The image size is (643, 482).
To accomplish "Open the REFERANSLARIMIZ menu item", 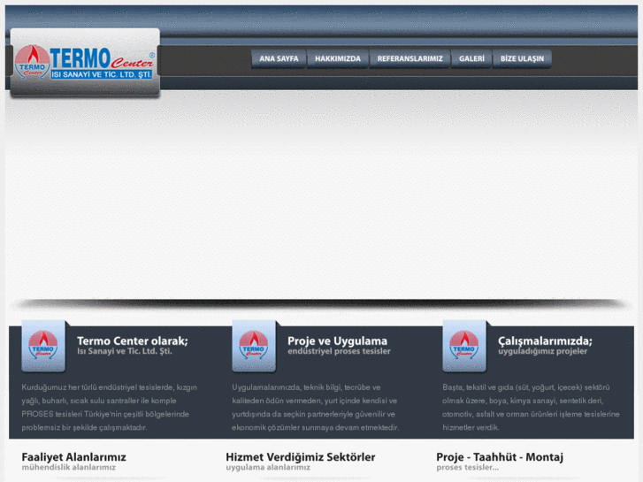I will (x=410, y=58).
